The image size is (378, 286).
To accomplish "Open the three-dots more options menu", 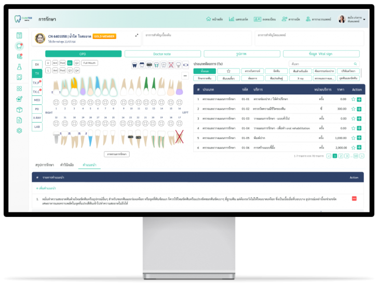I will coord(185,76).
